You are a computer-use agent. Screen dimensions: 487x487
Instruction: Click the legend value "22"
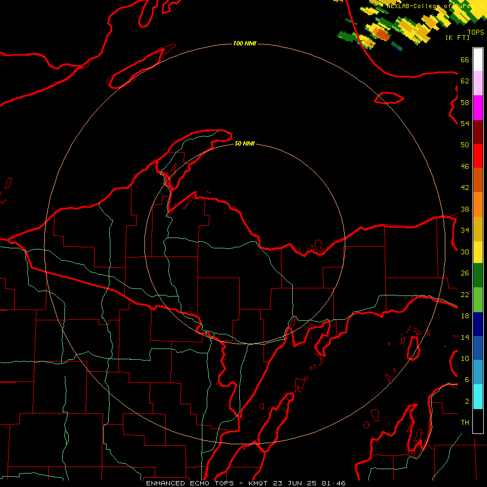point(465,294)
